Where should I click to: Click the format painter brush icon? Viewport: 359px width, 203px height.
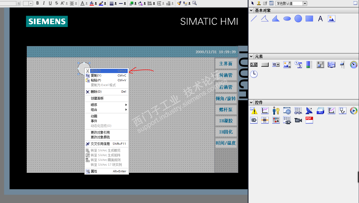(x=179, y=3)
